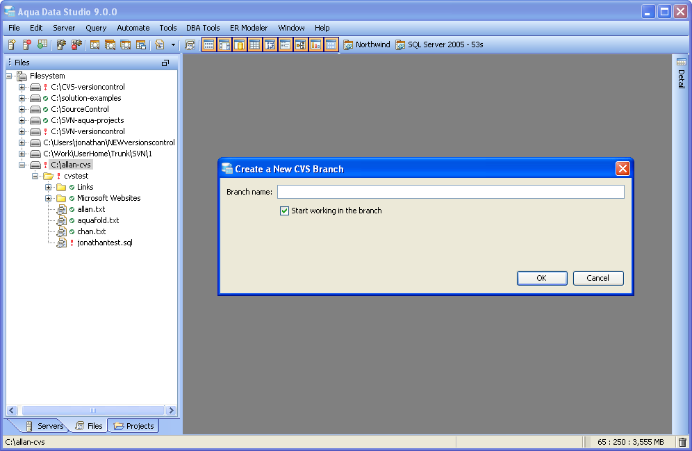
Task: Click the Branch name input field
Action: 451,192
